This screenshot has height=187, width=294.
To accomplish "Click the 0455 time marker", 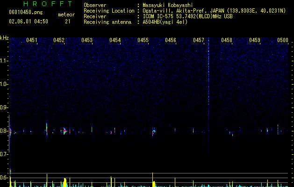I will click(x=143, y=40).
